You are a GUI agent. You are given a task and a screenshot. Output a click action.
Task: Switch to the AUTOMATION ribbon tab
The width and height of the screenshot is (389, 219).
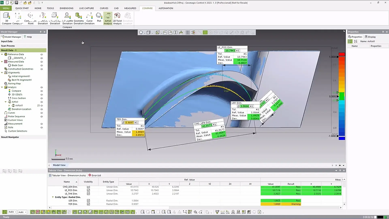click(x=166, y=8)
